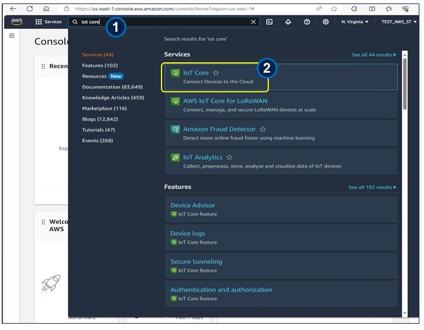This screenshot has height=330, width=424.
Task: Open CloudShell terminal icon
Action: [269, 22]
